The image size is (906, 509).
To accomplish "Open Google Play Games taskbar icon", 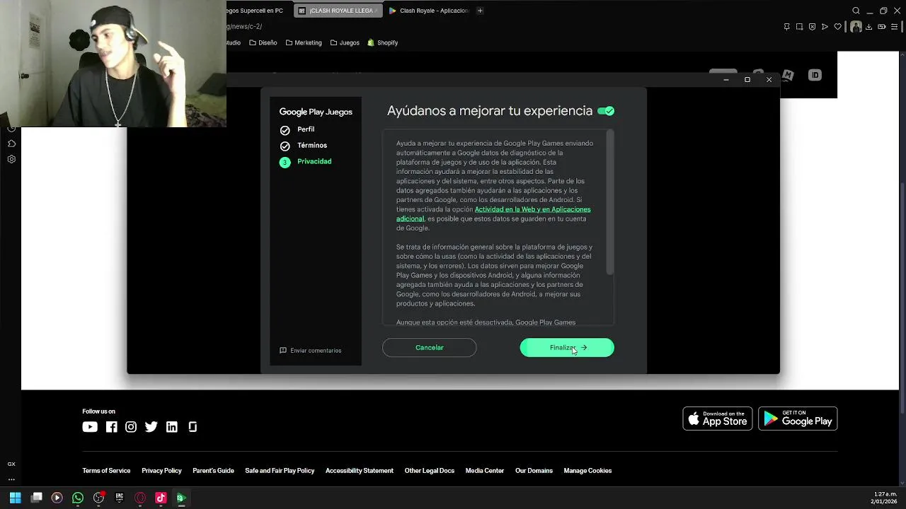I will [x=181, y=498].
